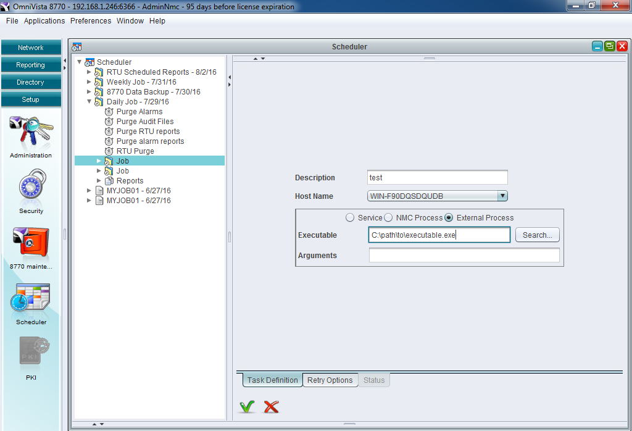632x431 pixels.
Task: Select the Service radio button
Action: point(350,218)
